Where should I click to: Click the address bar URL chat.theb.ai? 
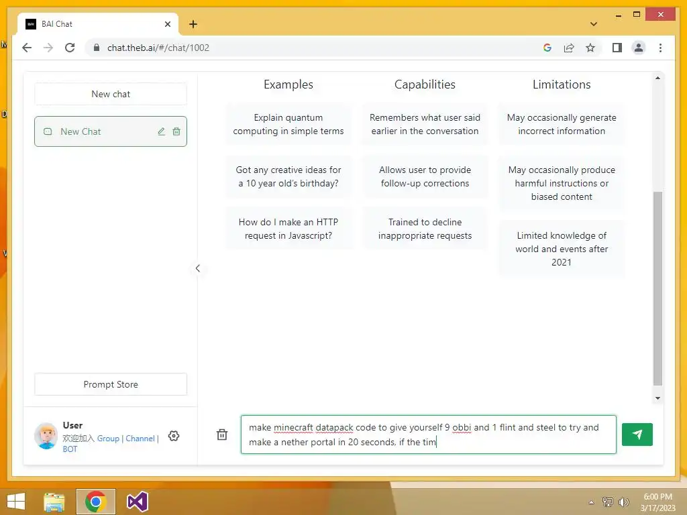[x=158, y=48]
